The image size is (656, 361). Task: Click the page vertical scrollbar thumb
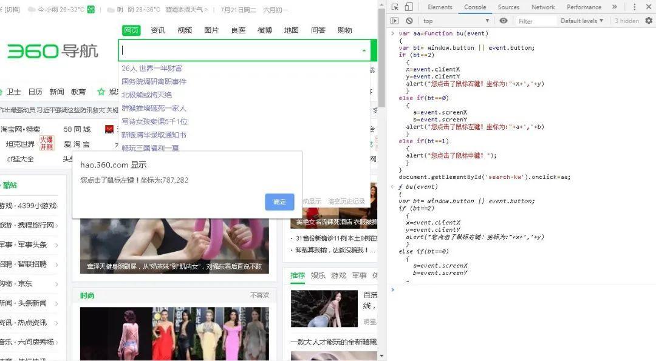(381, 58)
